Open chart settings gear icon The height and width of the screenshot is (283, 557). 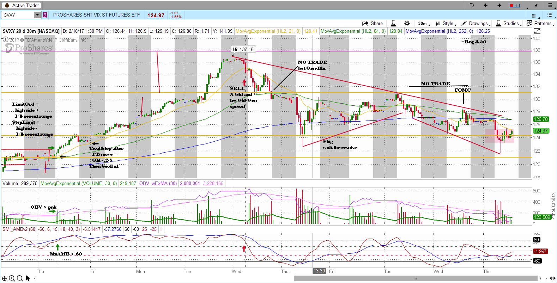tap(407, 23)
